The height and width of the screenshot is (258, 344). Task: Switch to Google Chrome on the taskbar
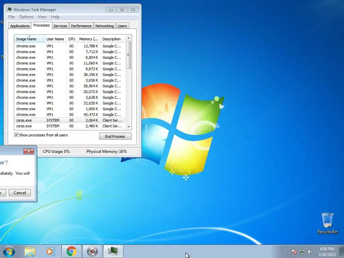(x=71, y=251)
